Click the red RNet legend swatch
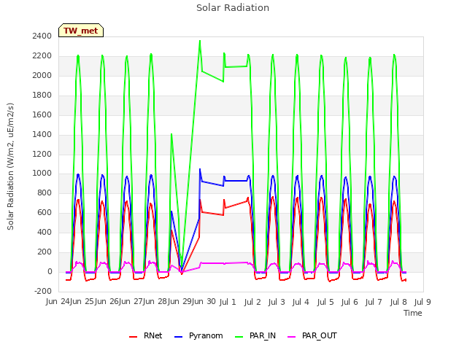467x350 pixels. (x=133, y=337)
